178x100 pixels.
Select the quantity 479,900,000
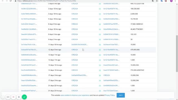click(135, 50)
